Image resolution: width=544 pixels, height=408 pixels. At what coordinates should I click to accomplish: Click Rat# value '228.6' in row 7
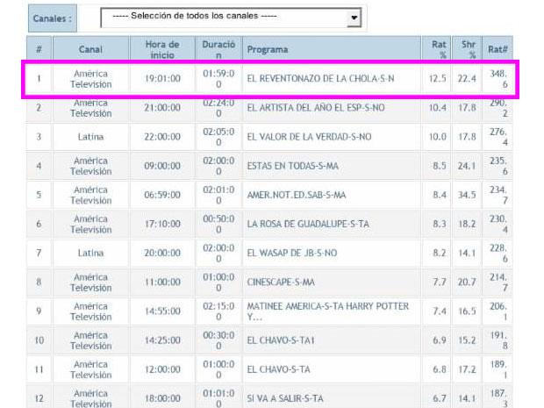click(498, 253)
